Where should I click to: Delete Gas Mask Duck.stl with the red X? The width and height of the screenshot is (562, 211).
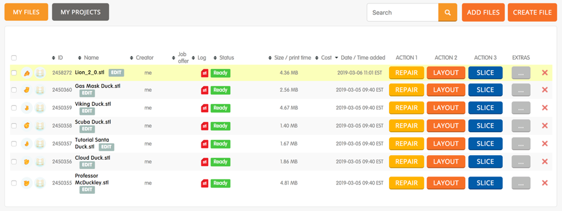545,90
